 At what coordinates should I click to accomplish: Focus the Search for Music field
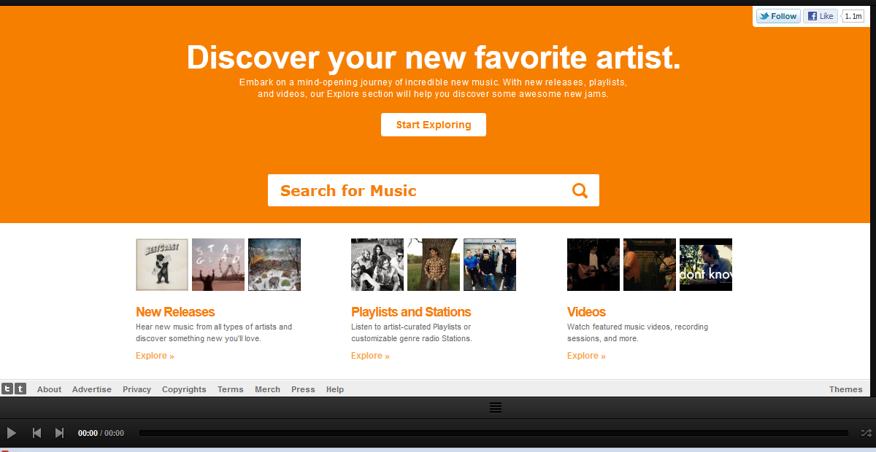pyautogui.click(x=416, y=191)
